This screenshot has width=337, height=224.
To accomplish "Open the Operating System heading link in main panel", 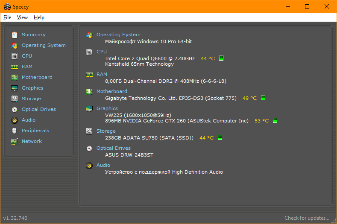I will click(x=118, y=35).
